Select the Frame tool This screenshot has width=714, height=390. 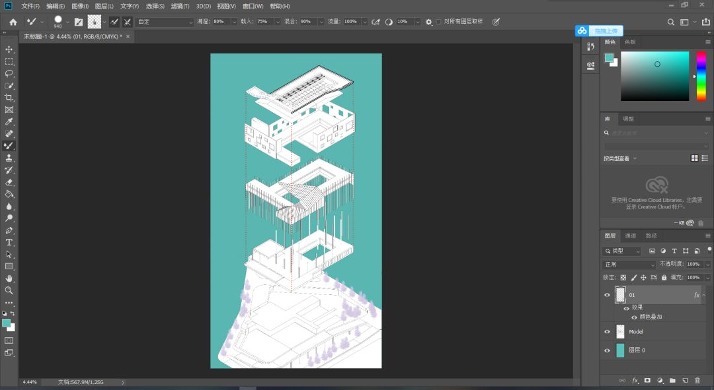[x=9, y=110]
